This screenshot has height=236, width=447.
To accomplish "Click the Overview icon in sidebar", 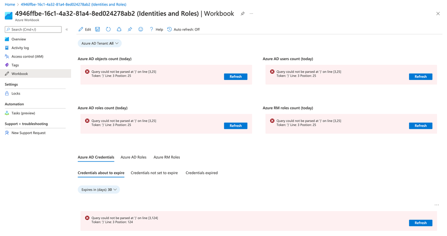I will click(7, 39).
